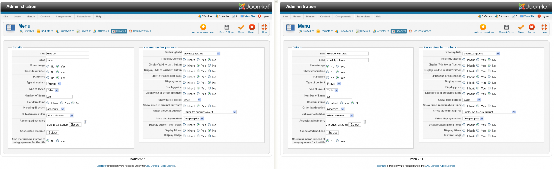Click the Joomla! logo on Price List page
This screenshot has width=554, height=169.
pyautogui.click(x=254, y=6)
